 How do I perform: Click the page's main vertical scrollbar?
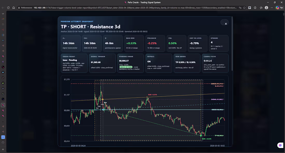click(284, 14)
